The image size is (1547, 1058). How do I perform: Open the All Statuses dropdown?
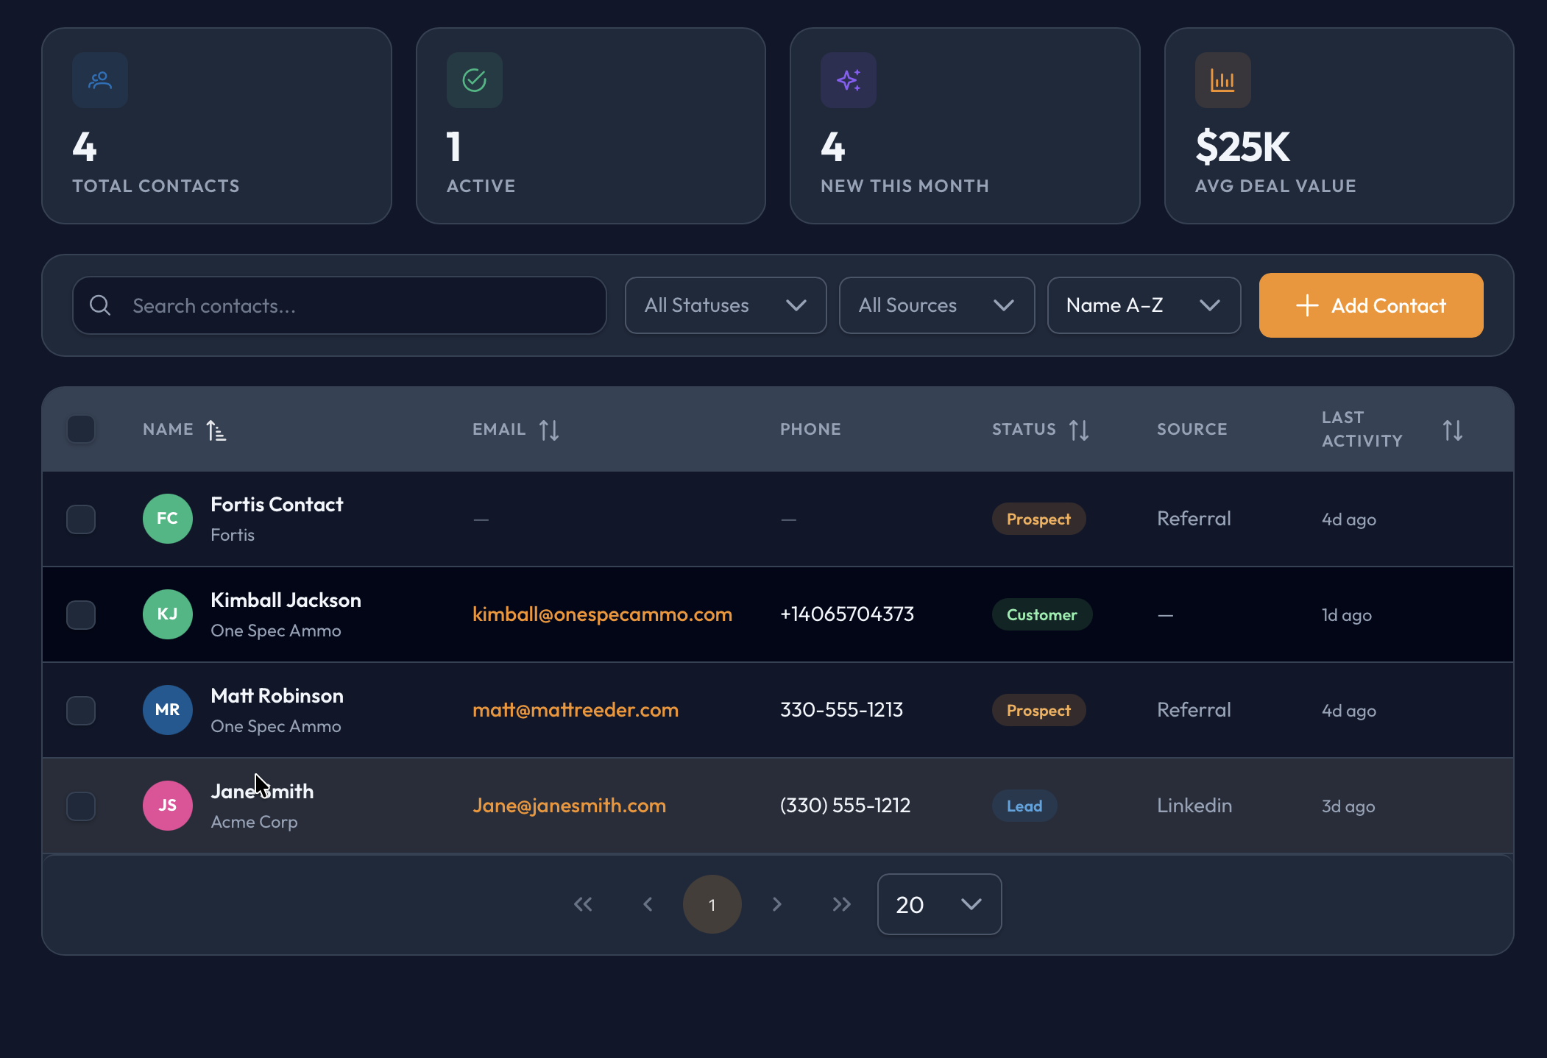[x=725, y=305]
